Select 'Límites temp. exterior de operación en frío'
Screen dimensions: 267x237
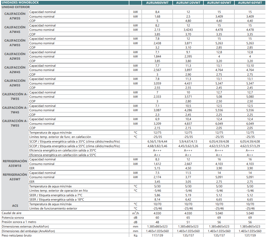tap(58, 191)
